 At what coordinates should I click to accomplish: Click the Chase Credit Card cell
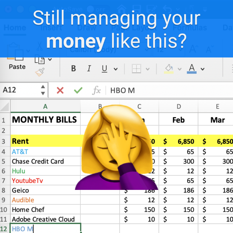pyautogui.click(x=45, y=161)
